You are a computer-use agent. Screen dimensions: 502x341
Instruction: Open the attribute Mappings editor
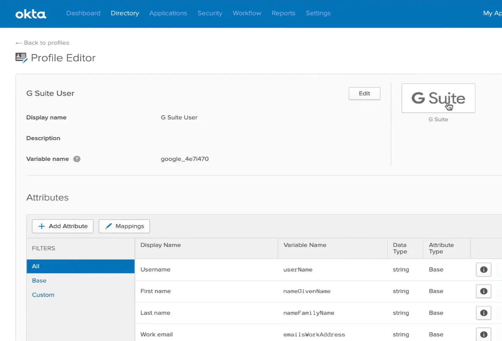click(x=124, y=226)
